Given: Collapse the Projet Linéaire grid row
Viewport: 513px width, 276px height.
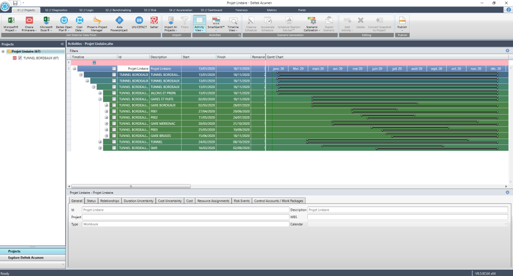Looking at the screenshot, I should 74,68.
